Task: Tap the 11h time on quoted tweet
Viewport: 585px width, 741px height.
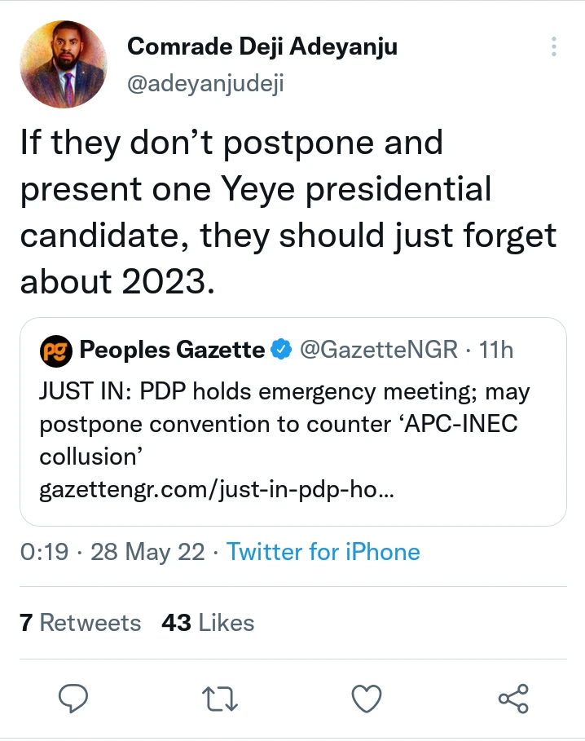Action: coord(496,351)
